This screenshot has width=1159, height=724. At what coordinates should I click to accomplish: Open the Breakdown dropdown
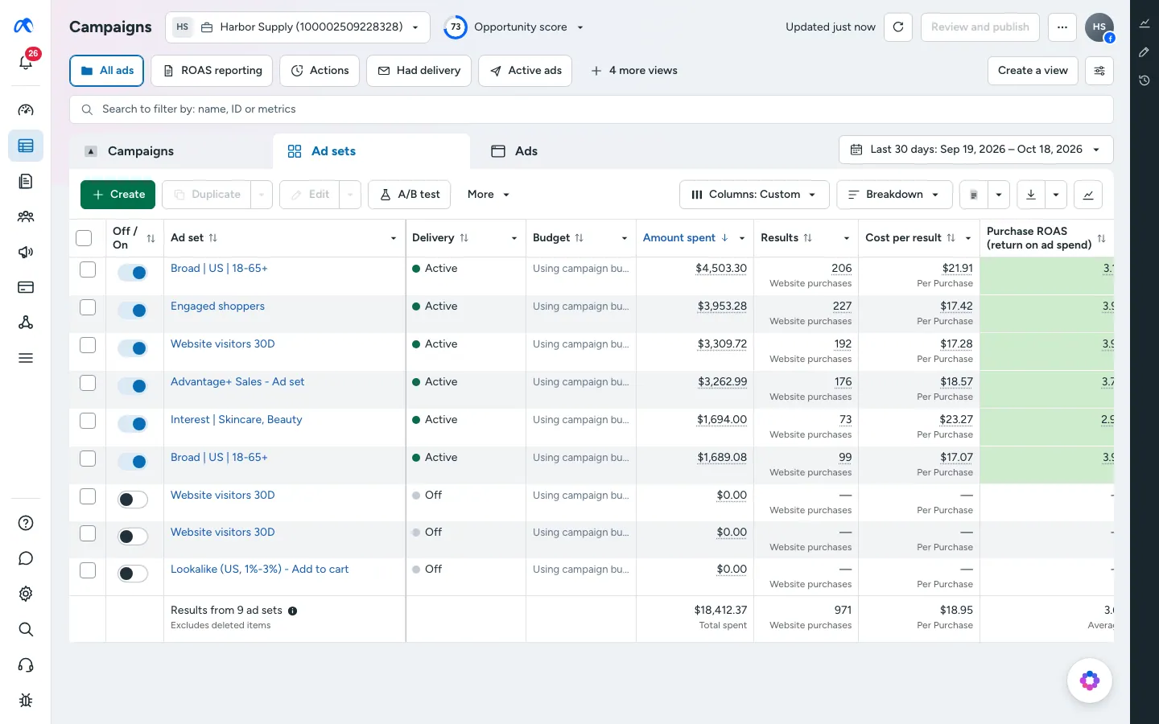(895, 195)
